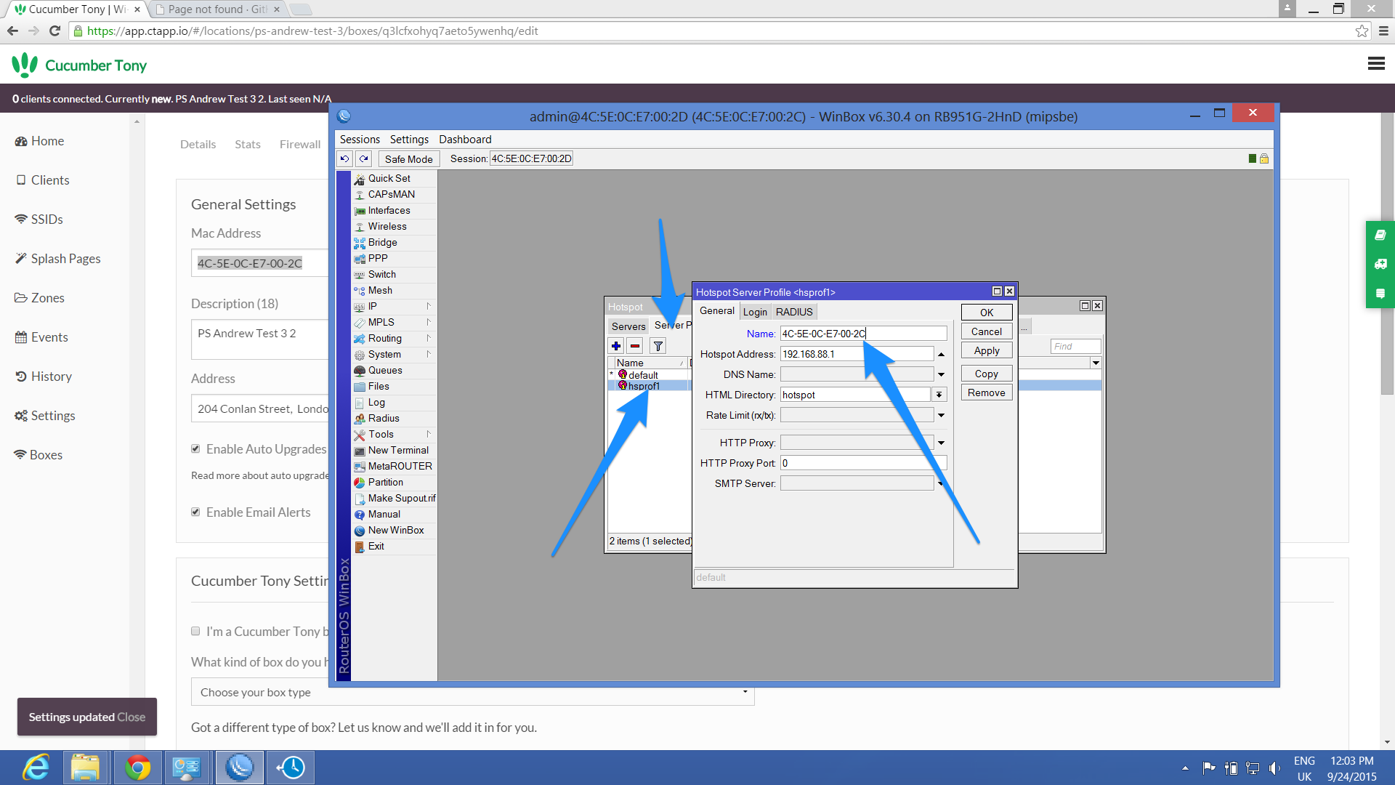Click Apply in Hotspot Server Profile
The image size is (1395, 785).
pos(987,350)
